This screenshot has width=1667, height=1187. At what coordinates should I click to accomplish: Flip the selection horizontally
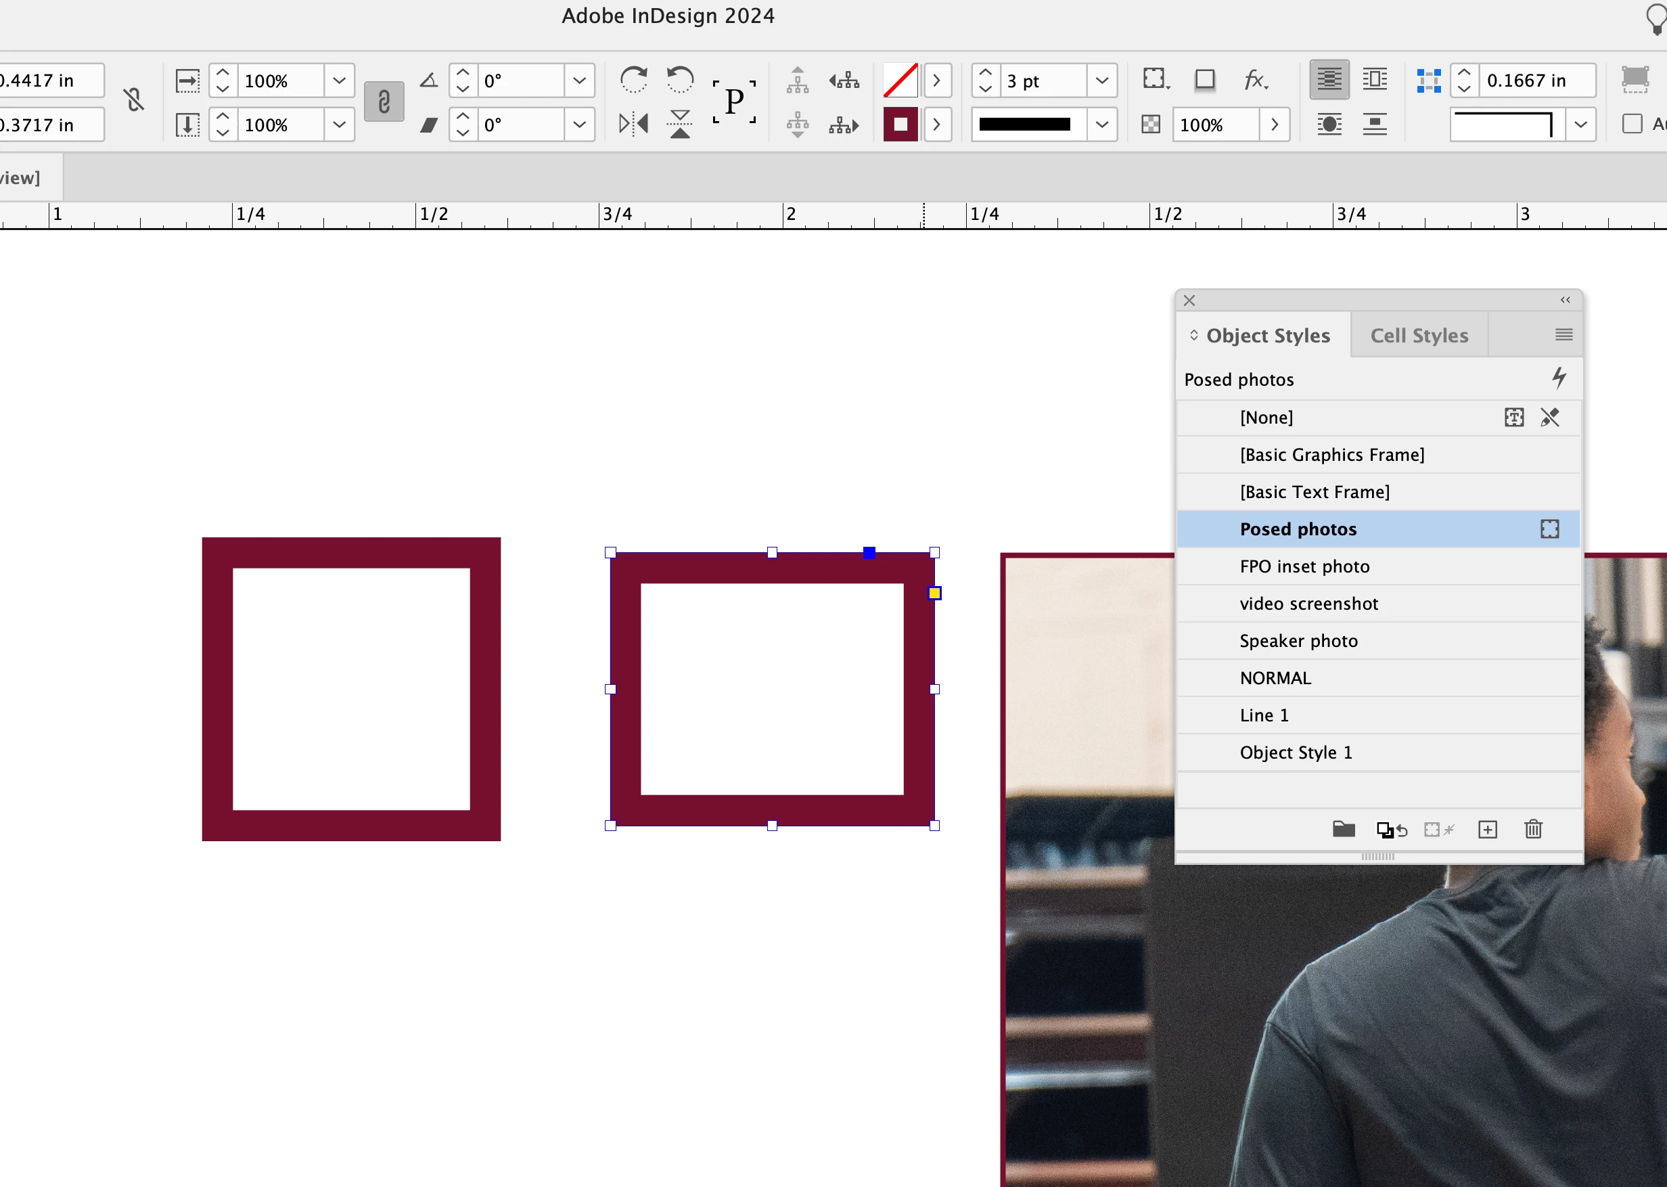tap(633, 124)
